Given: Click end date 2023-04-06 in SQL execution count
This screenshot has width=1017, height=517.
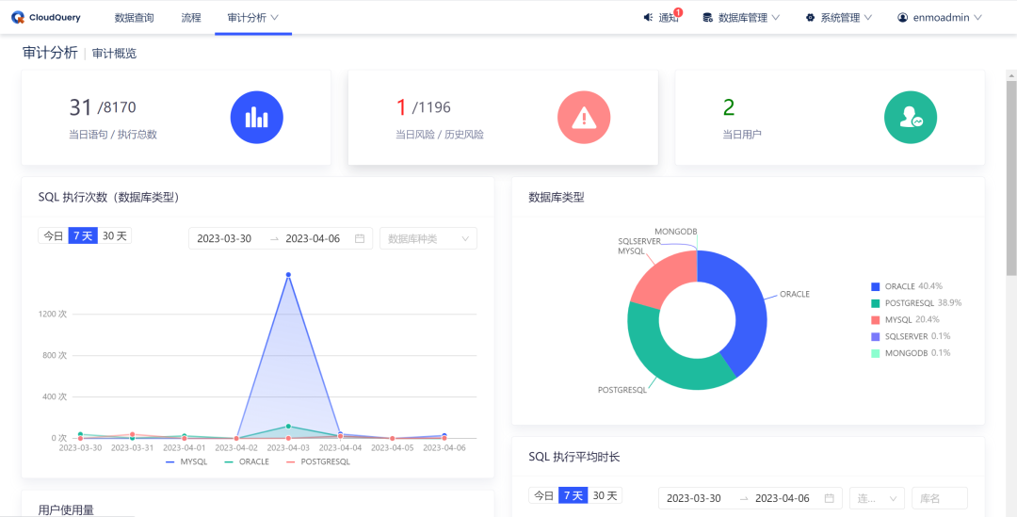Looking at the screenshot, I should pos(314,238).
